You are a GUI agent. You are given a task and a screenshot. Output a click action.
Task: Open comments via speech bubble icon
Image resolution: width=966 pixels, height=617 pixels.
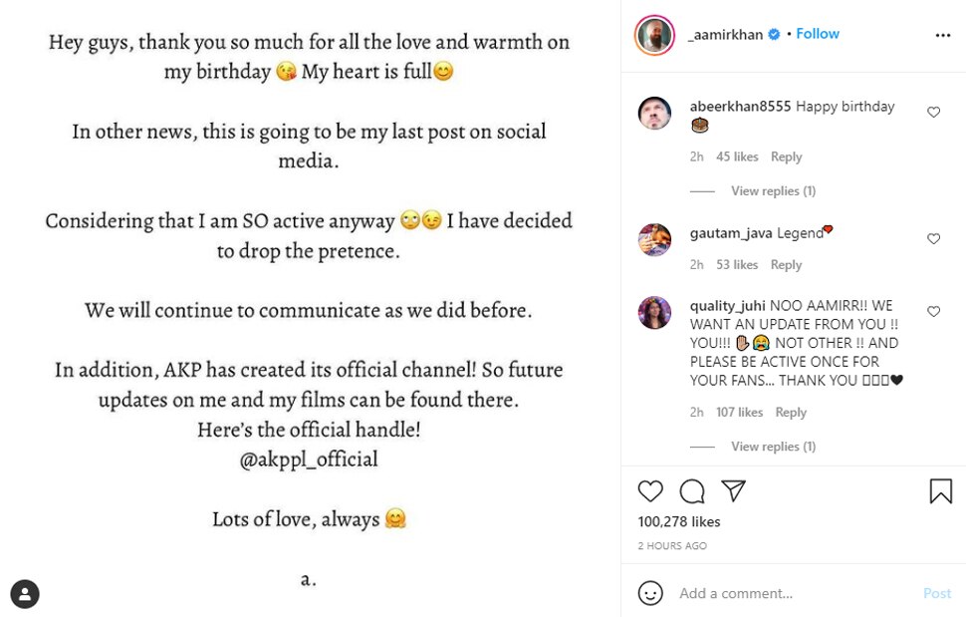[x=692, y=490]
